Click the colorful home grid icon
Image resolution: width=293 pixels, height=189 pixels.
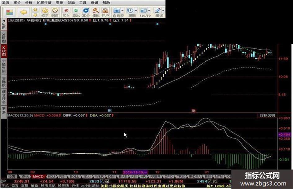pos(10,12)
